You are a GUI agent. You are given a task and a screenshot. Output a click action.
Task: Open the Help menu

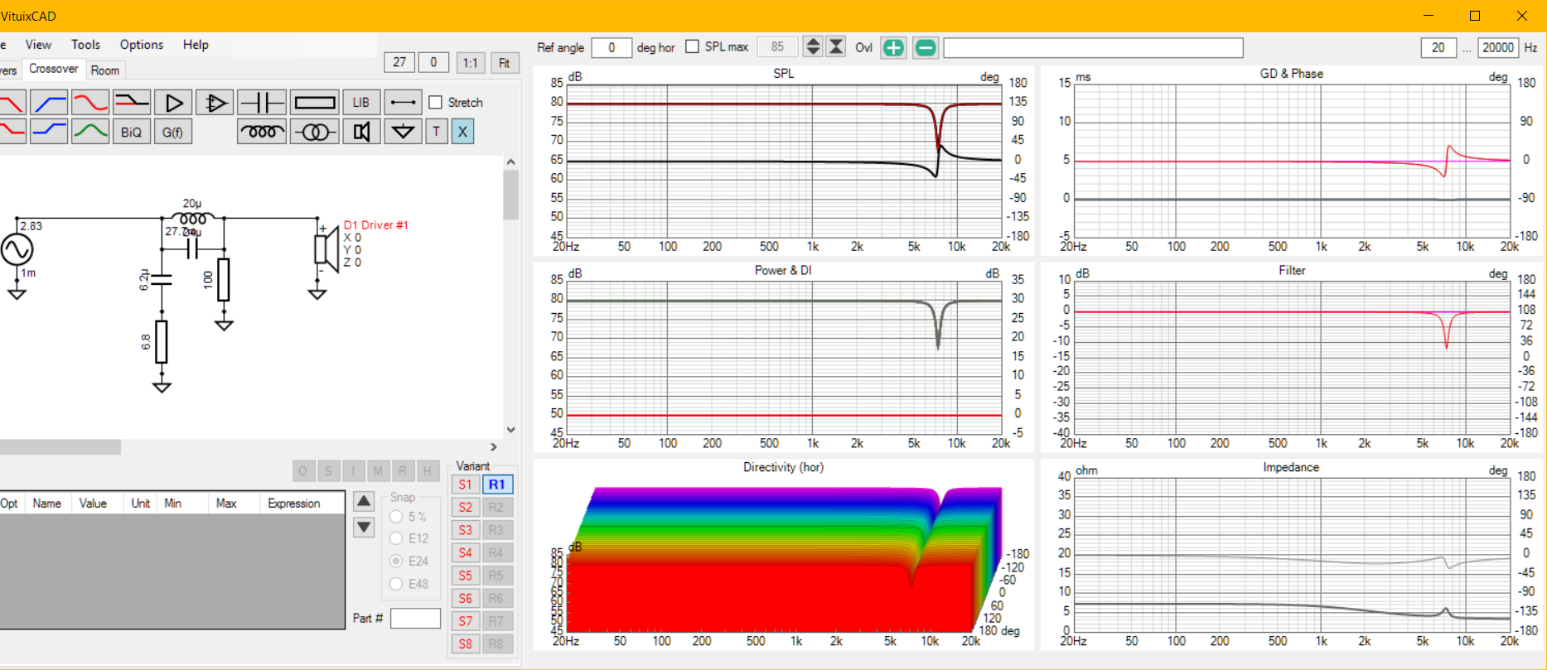point(196,45)
